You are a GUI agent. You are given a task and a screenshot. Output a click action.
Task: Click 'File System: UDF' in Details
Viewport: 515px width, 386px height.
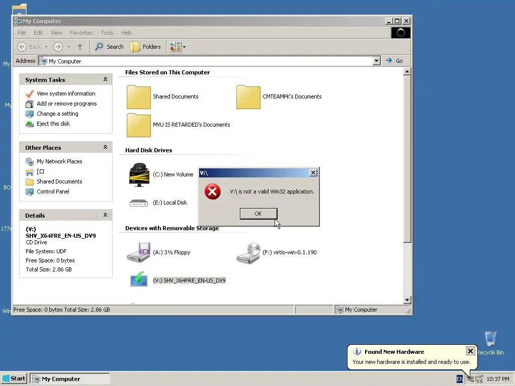(46, 251)
